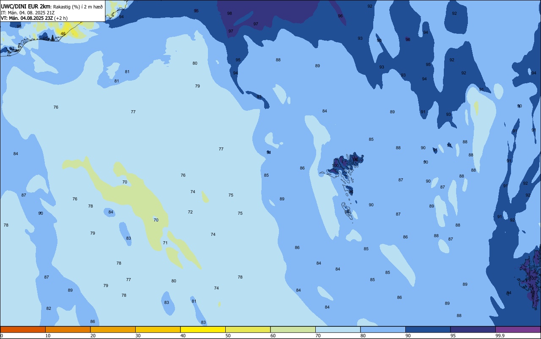Click the humidity value '46' on the map

[x=63, y=34]
